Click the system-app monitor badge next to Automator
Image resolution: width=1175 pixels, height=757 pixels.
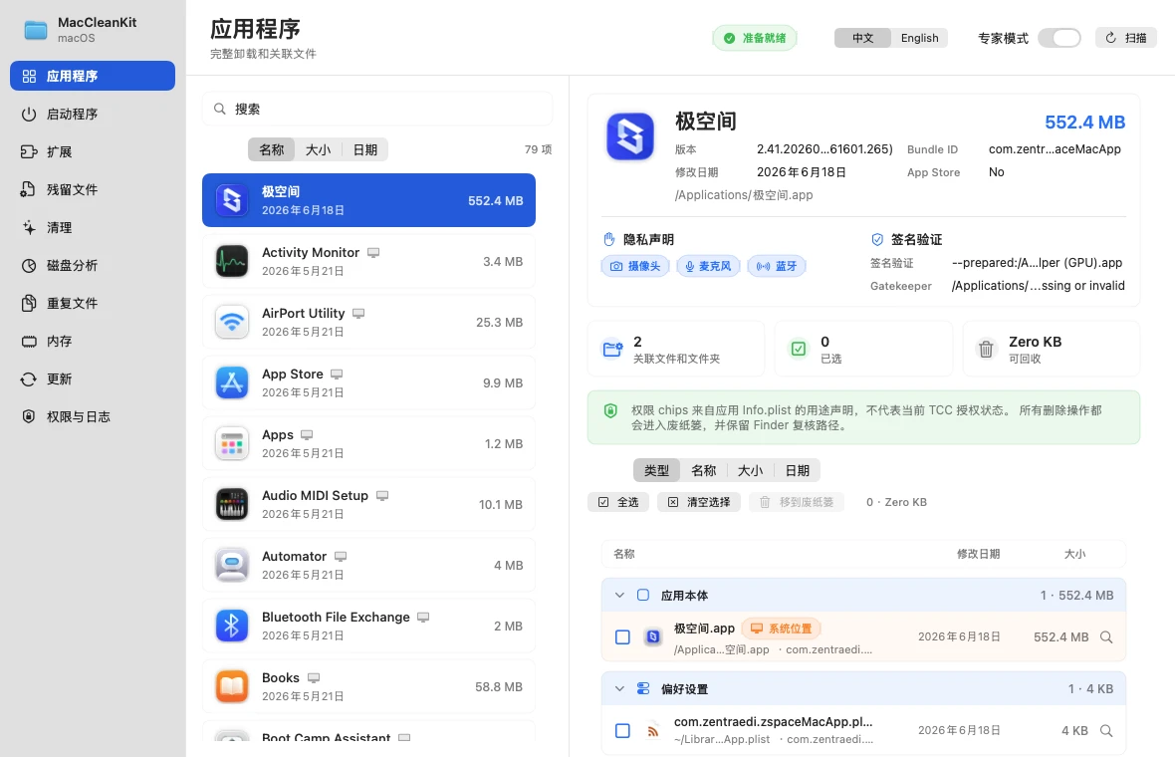tap(341, 556)
